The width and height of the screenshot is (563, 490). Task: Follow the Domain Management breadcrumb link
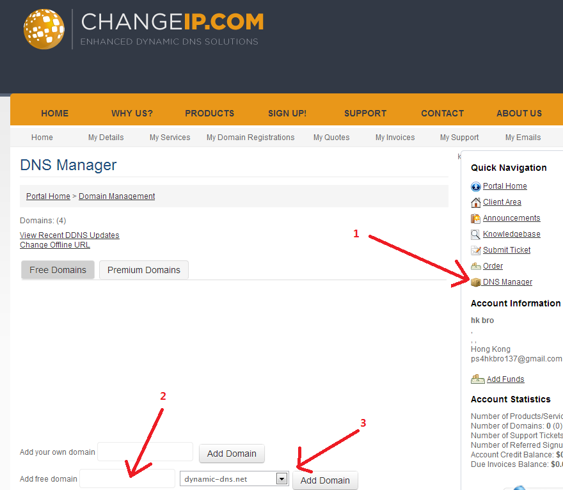(x=116, y=196)
